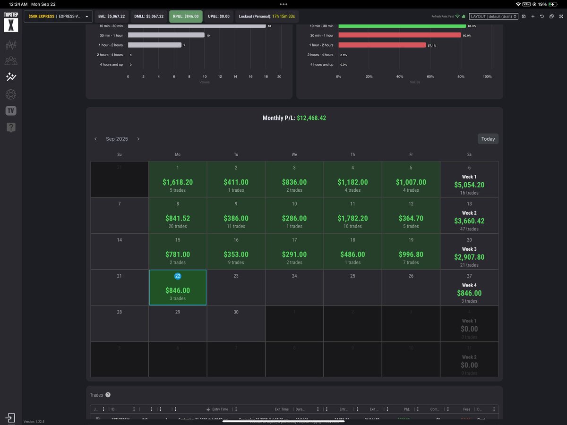
Task: Open the candlestick chart trading page
Action: [11, 45]
